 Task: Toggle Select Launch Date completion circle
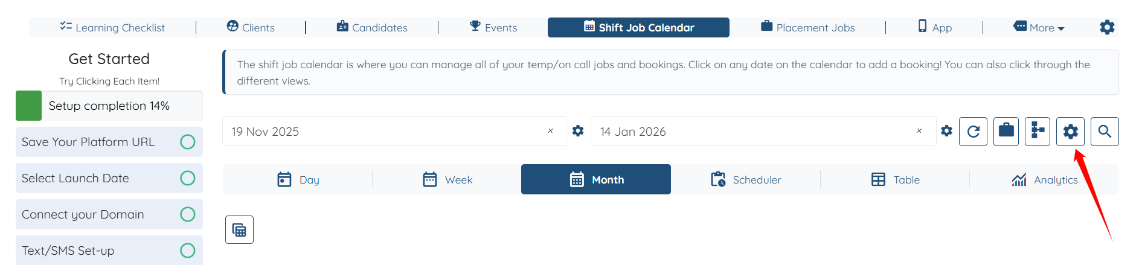tap(188, 178)
